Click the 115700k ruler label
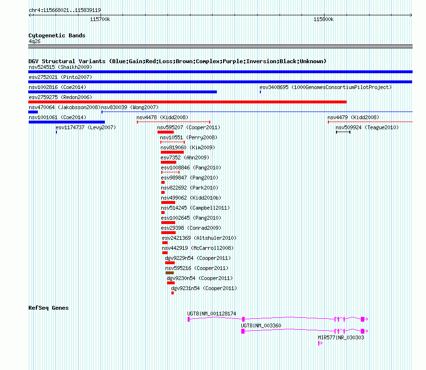This screenshot has height=370, width=426. [100, 19]
